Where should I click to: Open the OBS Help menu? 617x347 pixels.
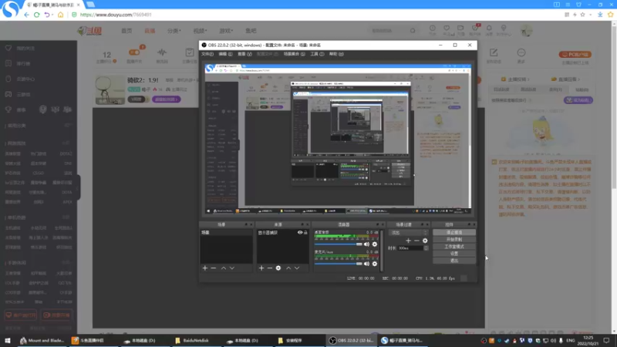pos(336,54)
